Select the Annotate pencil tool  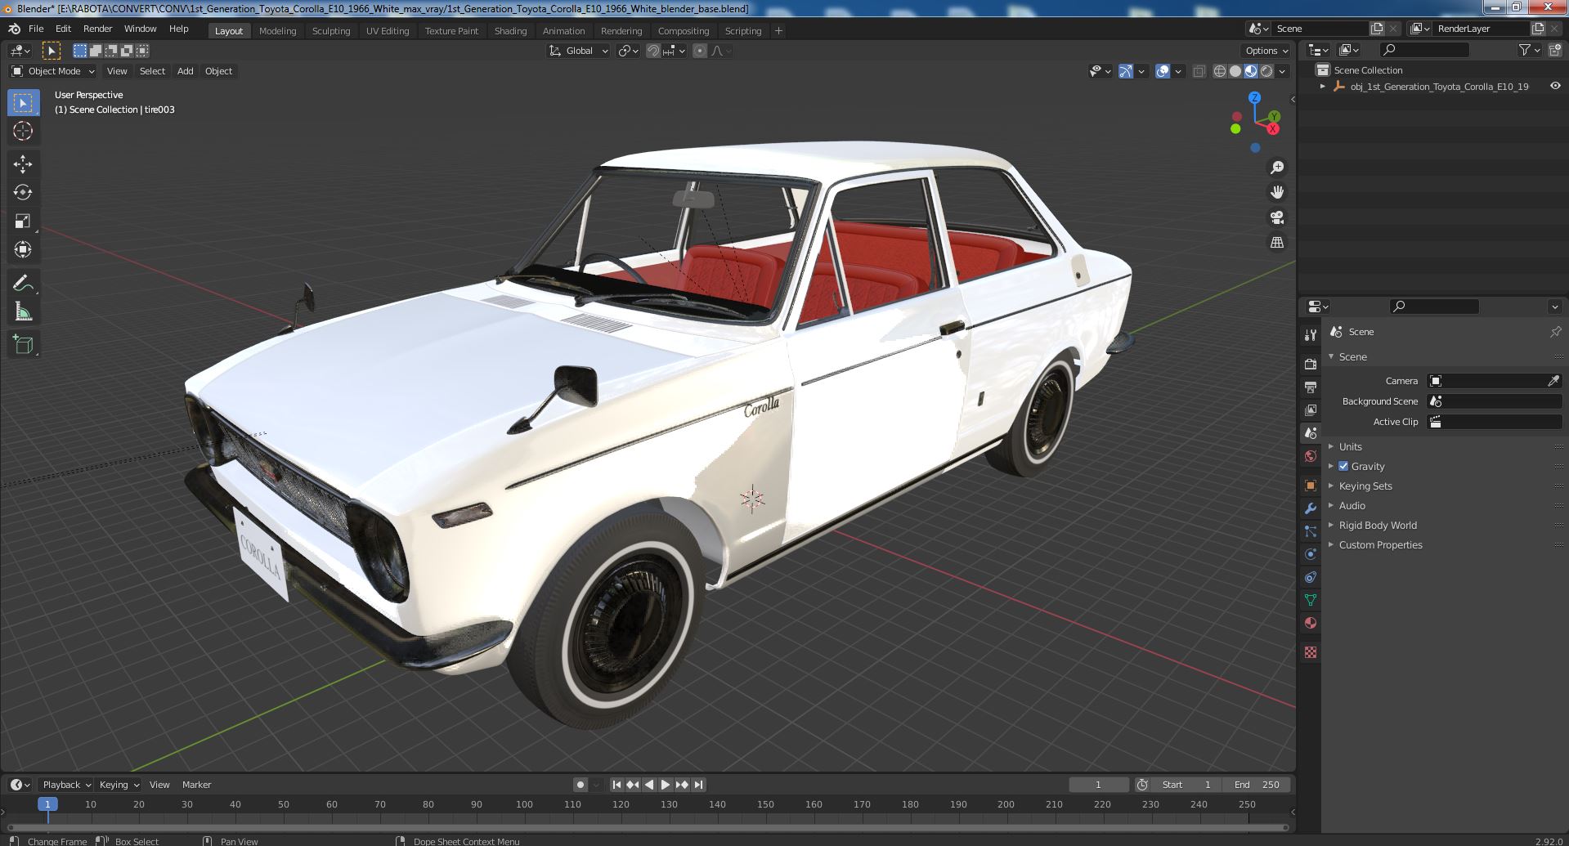(23, 283)
